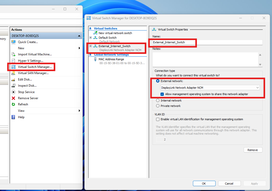Click Edit Disk... action
The image size is (272, 191).
pos(25,79)
